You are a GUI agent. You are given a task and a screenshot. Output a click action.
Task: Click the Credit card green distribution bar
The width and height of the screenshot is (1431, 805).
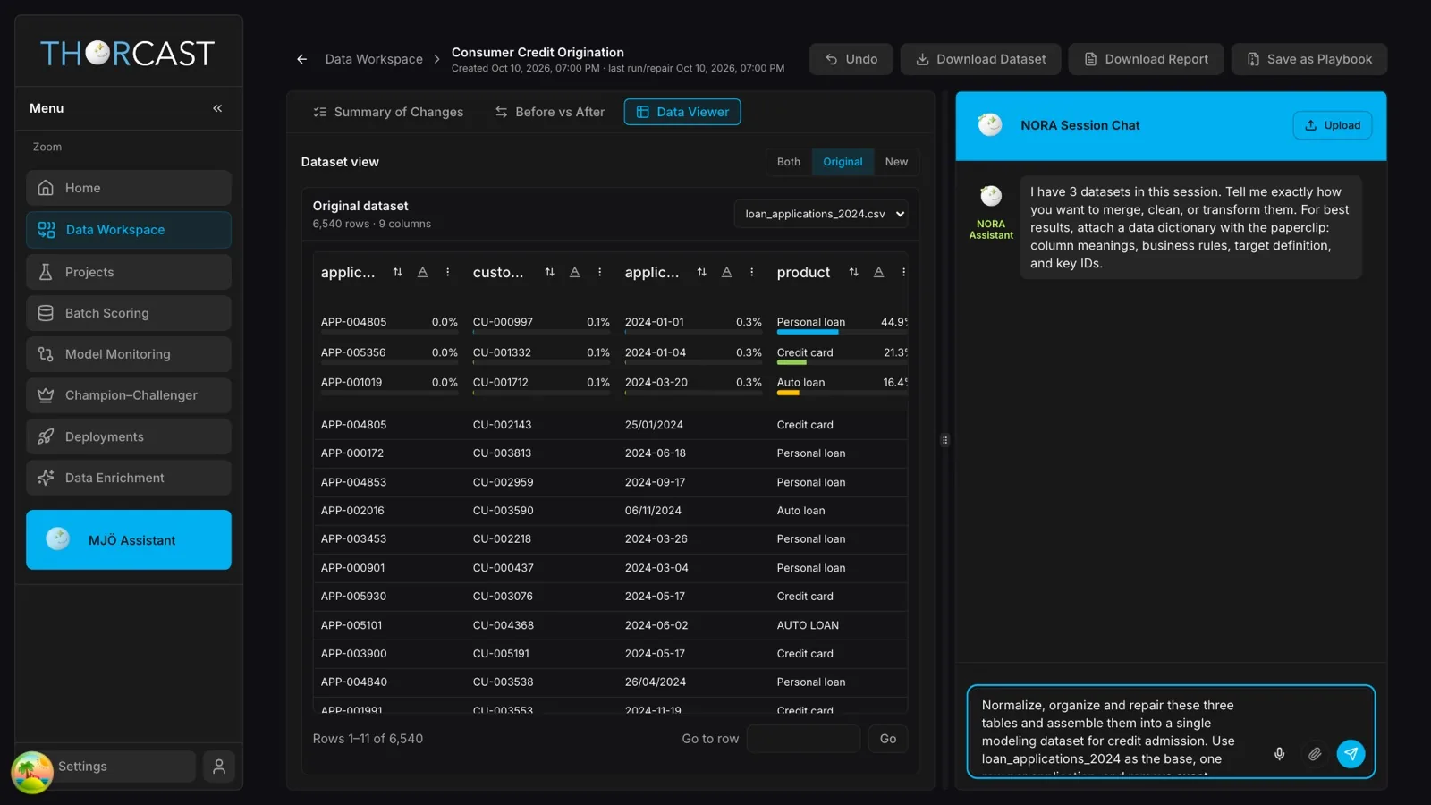[792, 362]
